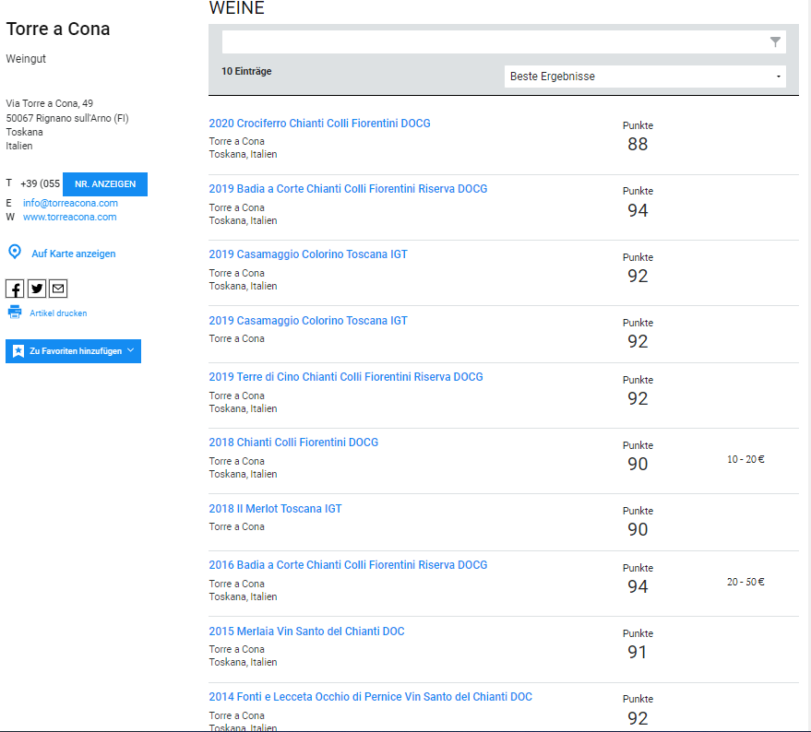This screenshot has height=732, width=811.
Task: Open 2019 Badia a Corte Riserva DOCG
Action: click(348, 189)
